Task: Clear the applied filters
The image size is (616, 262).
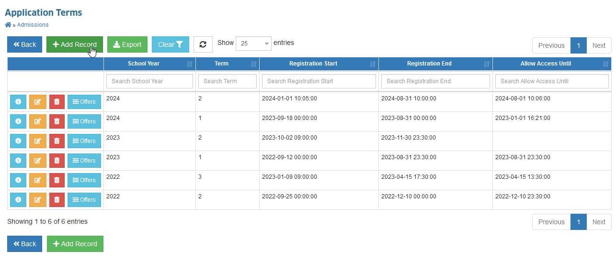Action: tap(171, 44)
